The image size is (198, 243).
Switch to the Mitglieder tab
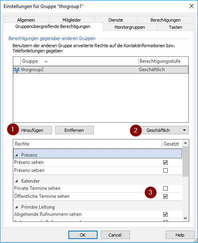tap(72, 20)
